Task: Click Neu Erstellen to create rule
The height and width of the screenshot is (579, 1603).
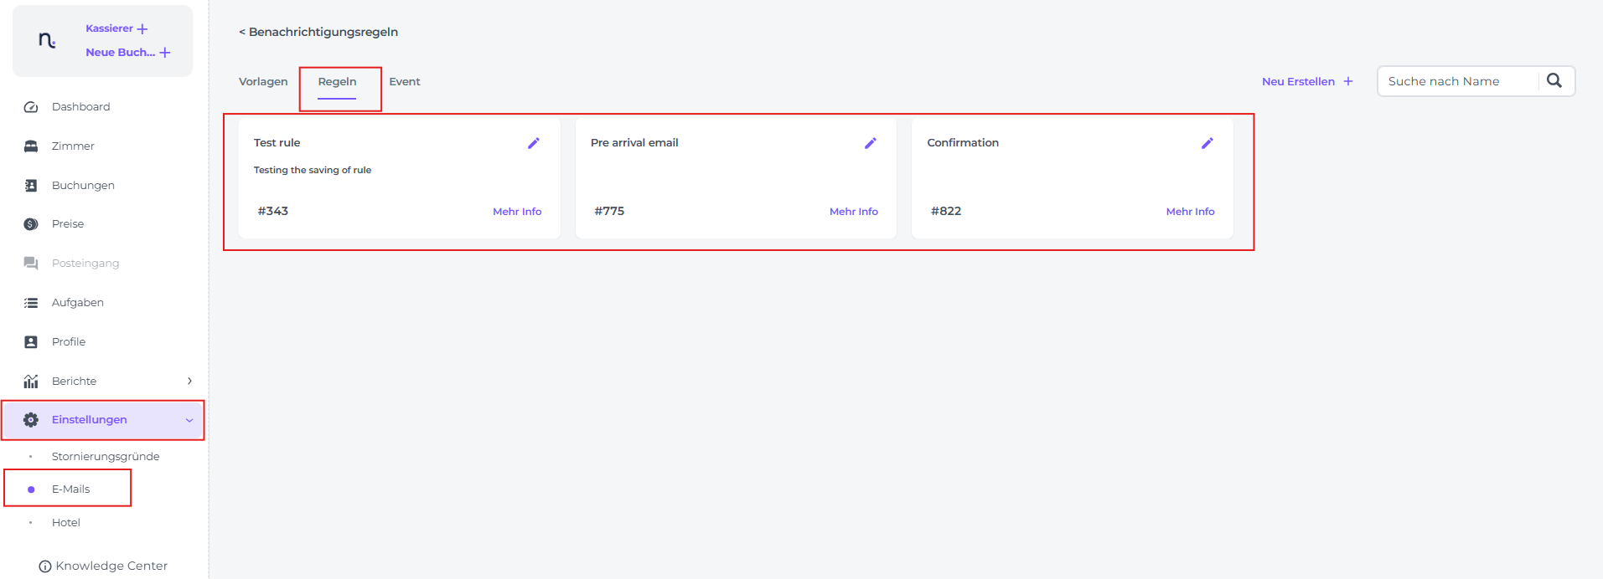Action: 1307,81
